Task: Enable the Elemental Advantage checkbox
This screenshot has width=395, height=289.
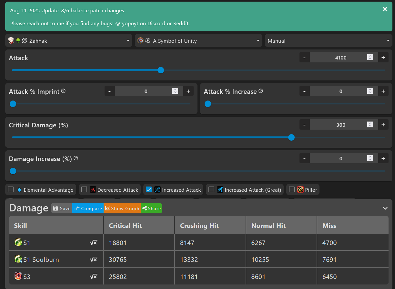Action: coord(11,190)
